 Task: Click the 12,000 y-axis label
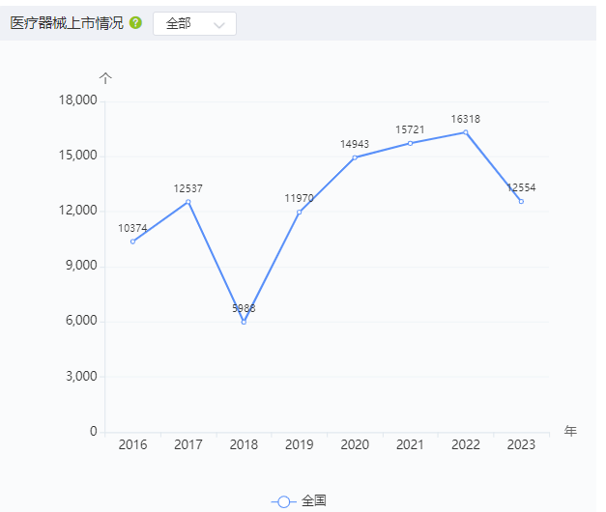(x=77, y=211)
